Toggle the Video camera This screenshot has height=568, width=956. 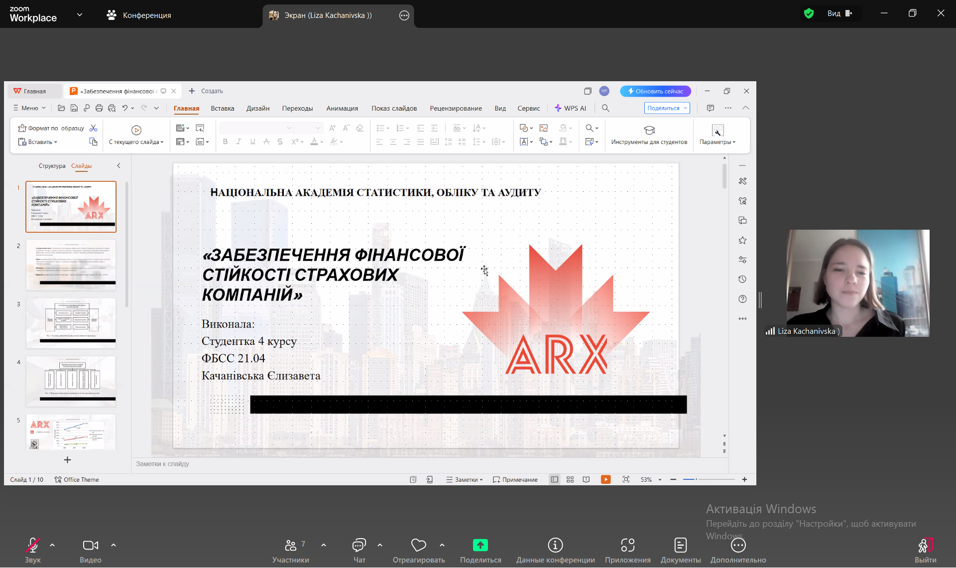click(90, 546)
